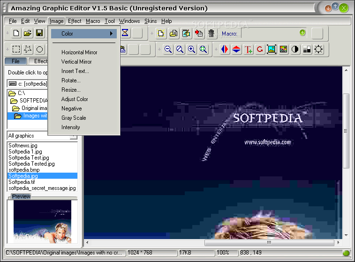
Task: Select the rectangular selection tool
Action: [16, 49]
